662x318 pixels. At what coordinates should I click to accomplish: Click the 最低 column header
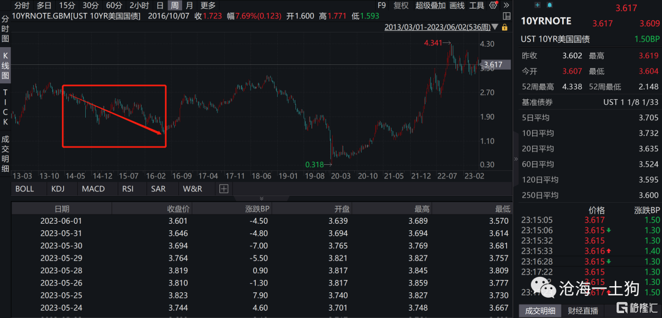point(472,209)
